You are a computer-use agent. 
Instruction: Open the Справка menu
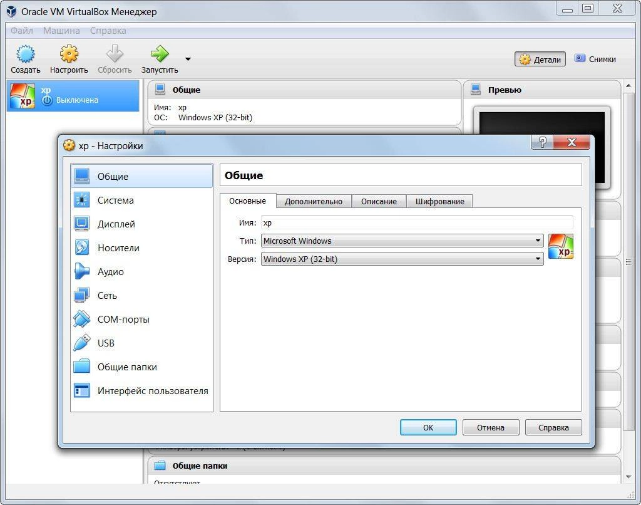pos(108,31)
